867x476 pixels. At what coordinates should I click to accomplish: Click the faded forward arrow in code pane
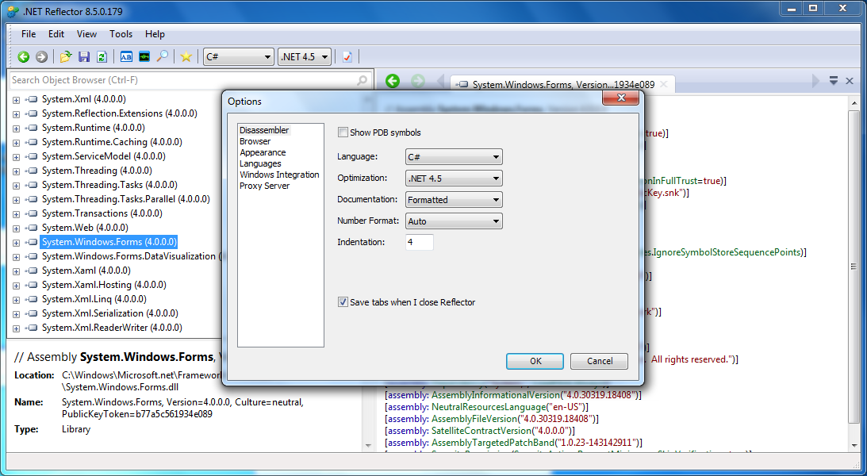(418, 81)
